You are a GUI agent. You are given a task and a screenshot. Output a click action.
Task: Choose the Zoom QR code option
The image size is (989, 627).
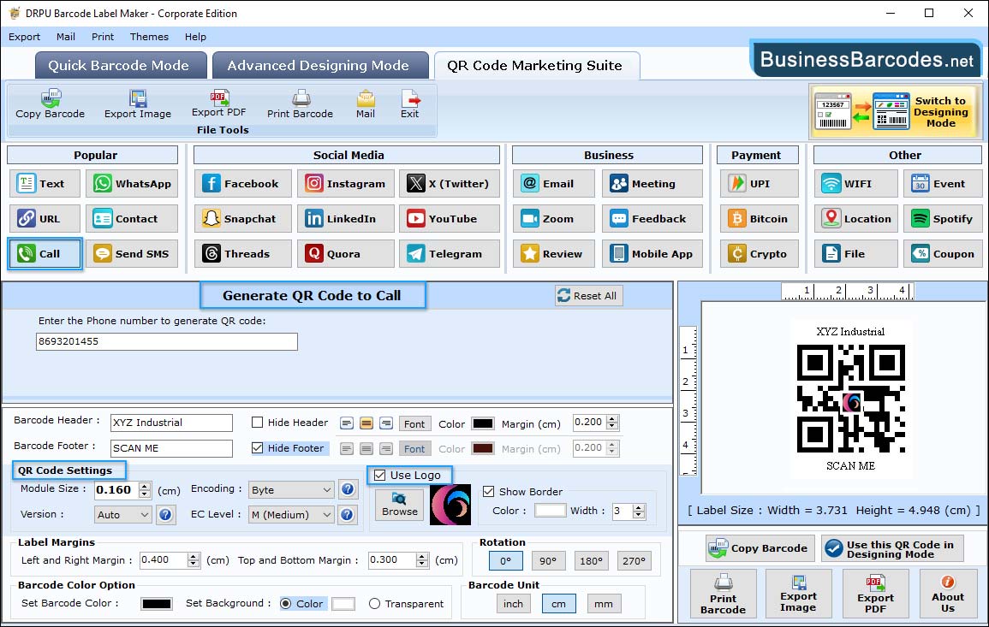pyautogui.click(x=554, y=219)
